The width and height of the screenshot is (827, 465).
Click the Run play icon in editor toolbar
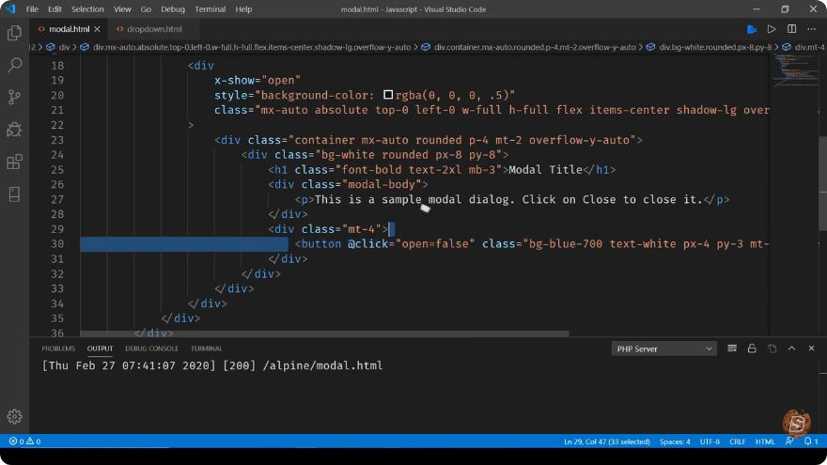click(772, 29)
